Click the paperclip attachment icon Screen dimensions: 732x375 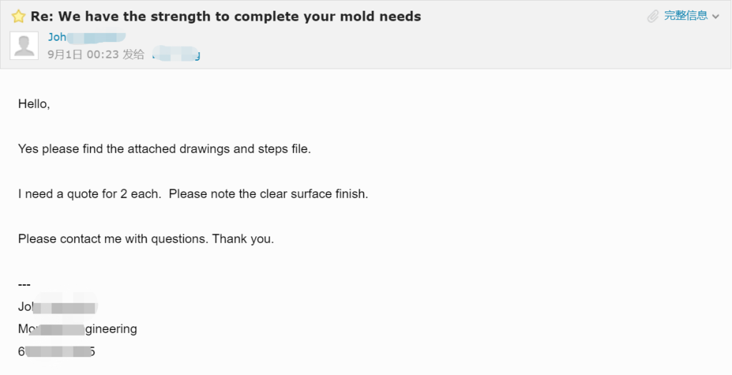point(653,16)
